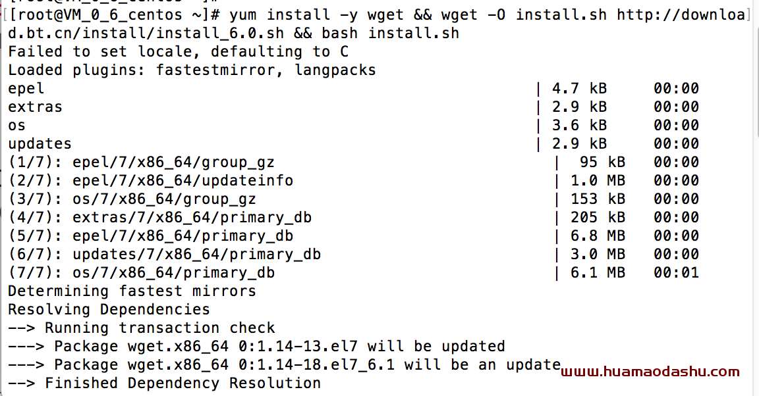
Task: Click 'Resolving Dependencies' text
Action: pyautogui.click(x=109, y=309)
